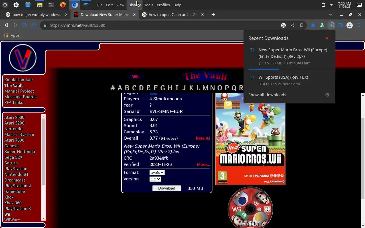
Task: Click the 'More...' link
Action: click(x=203, y=164)
